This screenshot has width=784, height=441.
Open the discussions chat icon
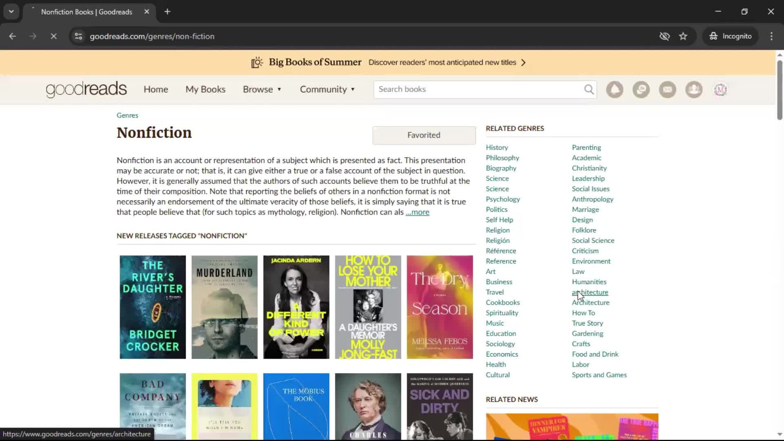641,89
